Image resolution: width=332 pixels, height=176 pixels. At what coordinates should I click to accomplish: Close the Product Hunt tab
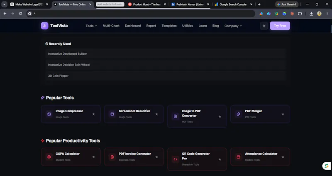pos(165,4)
